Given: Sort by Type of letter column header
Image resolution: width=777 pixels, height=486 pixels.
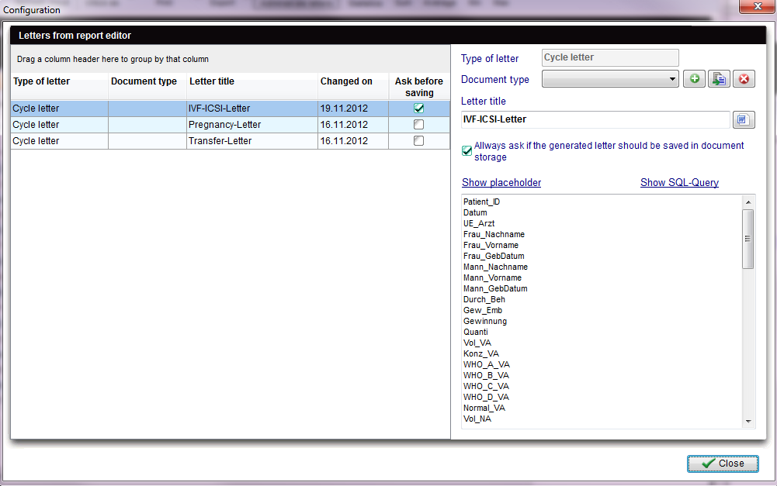Looking at the screenshot, I should point(60,87).
